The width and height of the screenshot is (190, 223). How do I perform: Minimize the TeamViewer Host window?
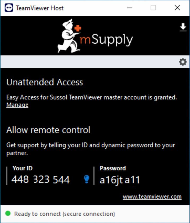(x=130, y=8)
